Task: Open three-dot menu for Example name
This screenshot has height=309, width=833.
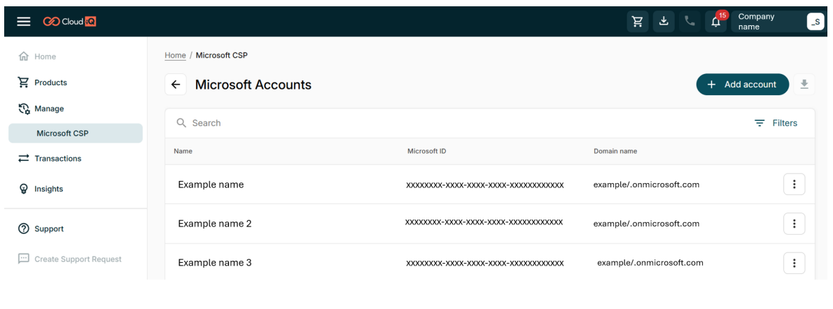Action: (794, 185)
